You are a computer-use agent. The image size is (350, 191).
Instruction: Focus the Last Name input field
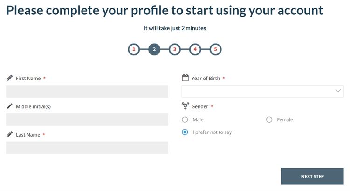(x=87, y=148)
